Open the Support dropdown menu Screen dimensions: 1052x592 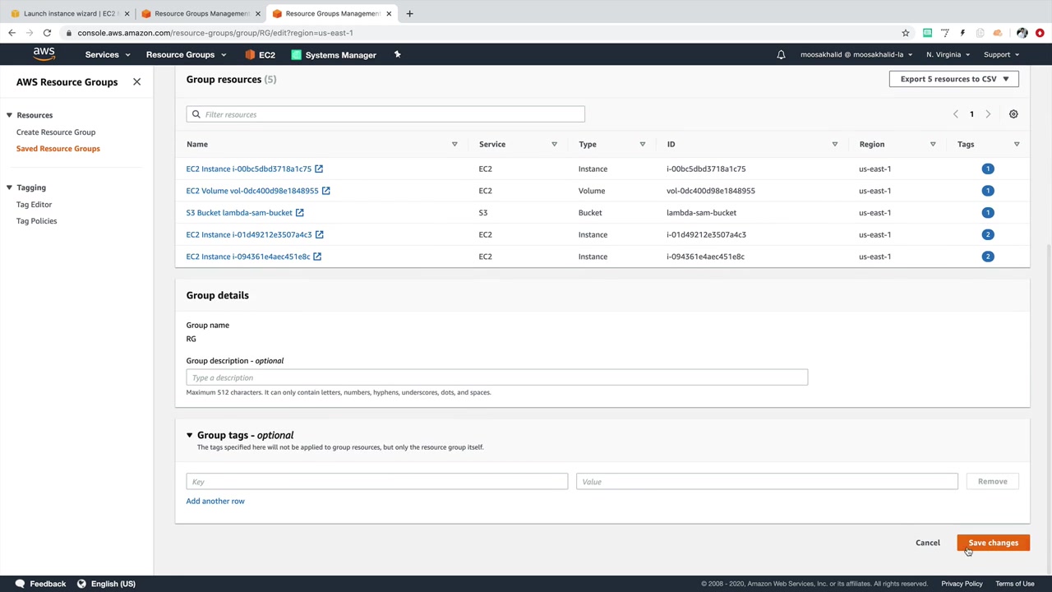point(1001,54)
